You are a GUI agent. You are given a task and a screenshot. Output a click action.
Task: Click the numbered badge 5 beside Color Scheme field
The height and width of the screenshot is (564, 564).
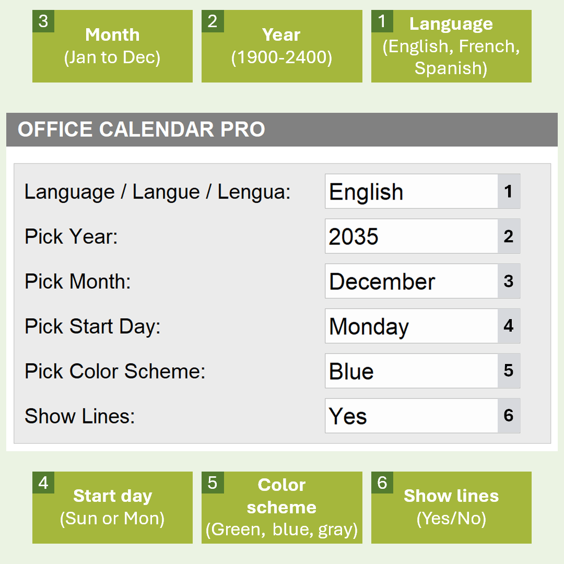(x=509, y=371)
